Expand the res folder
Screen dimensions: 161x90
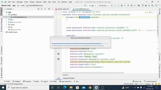point(7,27)
